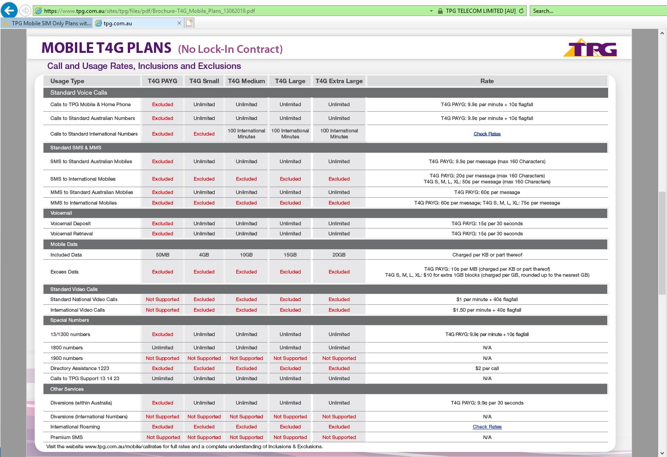Screen dimensions: 667x457
Task: Click 'Standard National Video Calls' row label
Action: [x=84, y=299]
